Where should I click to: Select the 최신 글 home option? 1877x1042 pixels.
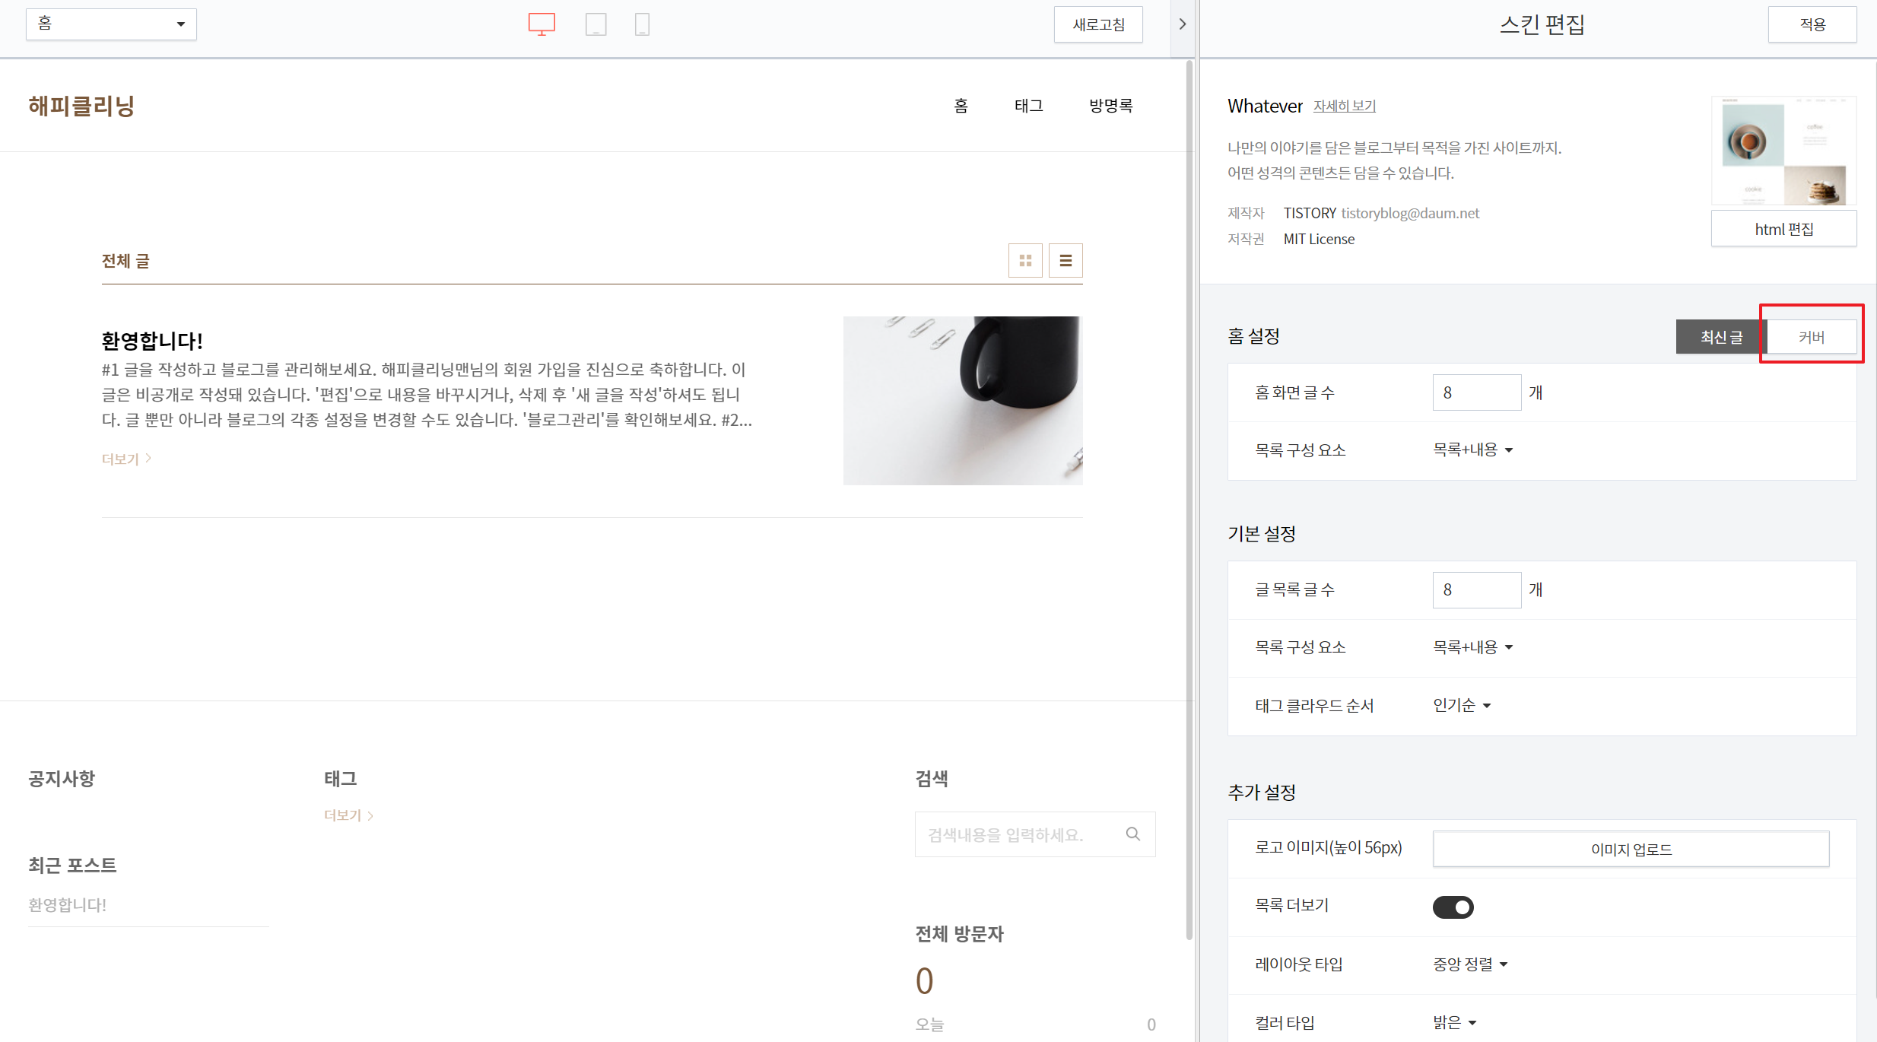1720,337
